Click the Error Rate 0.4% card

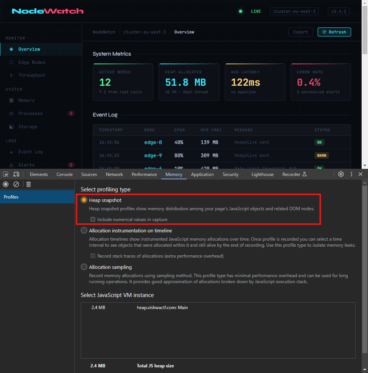(x=321, y=82)
